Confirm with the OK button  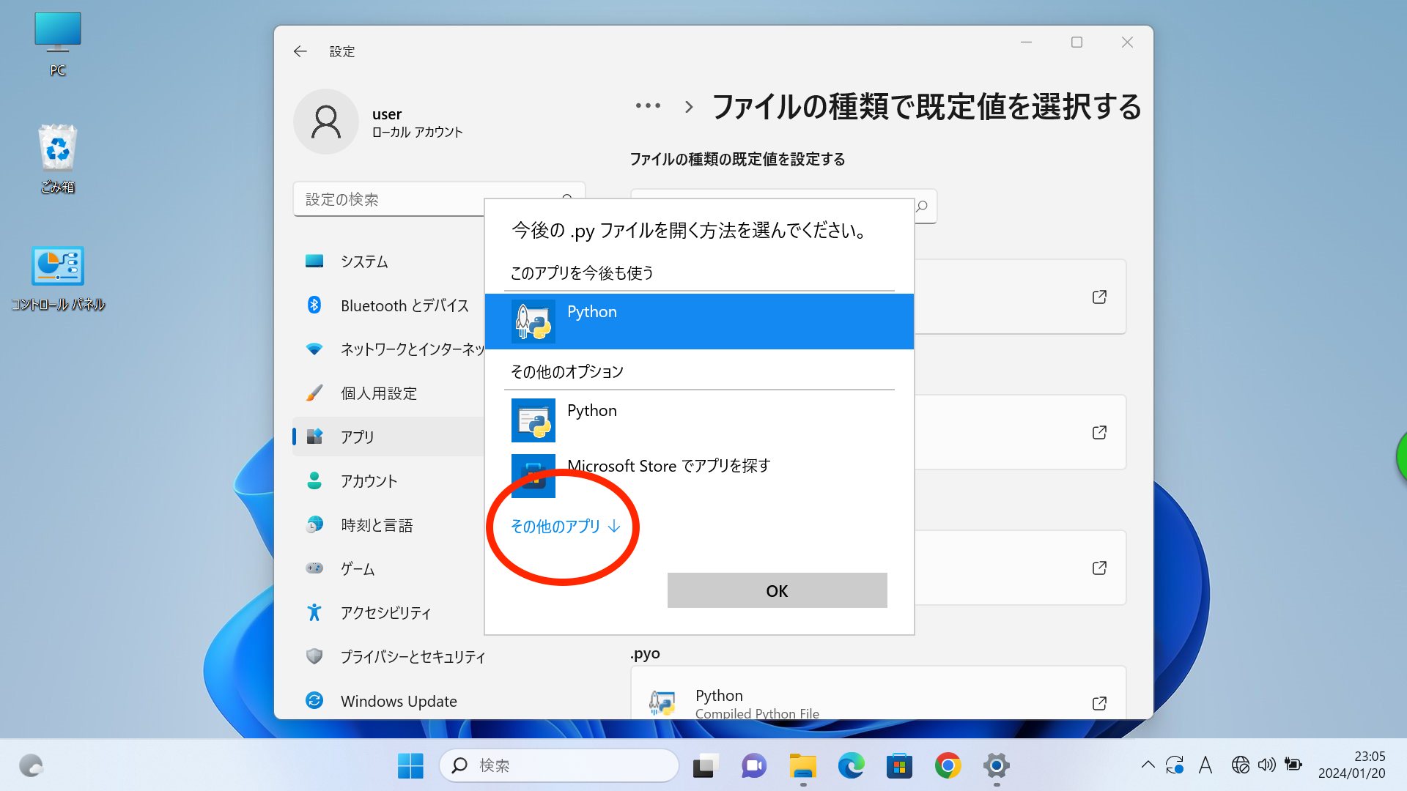(x=777, y=590)
